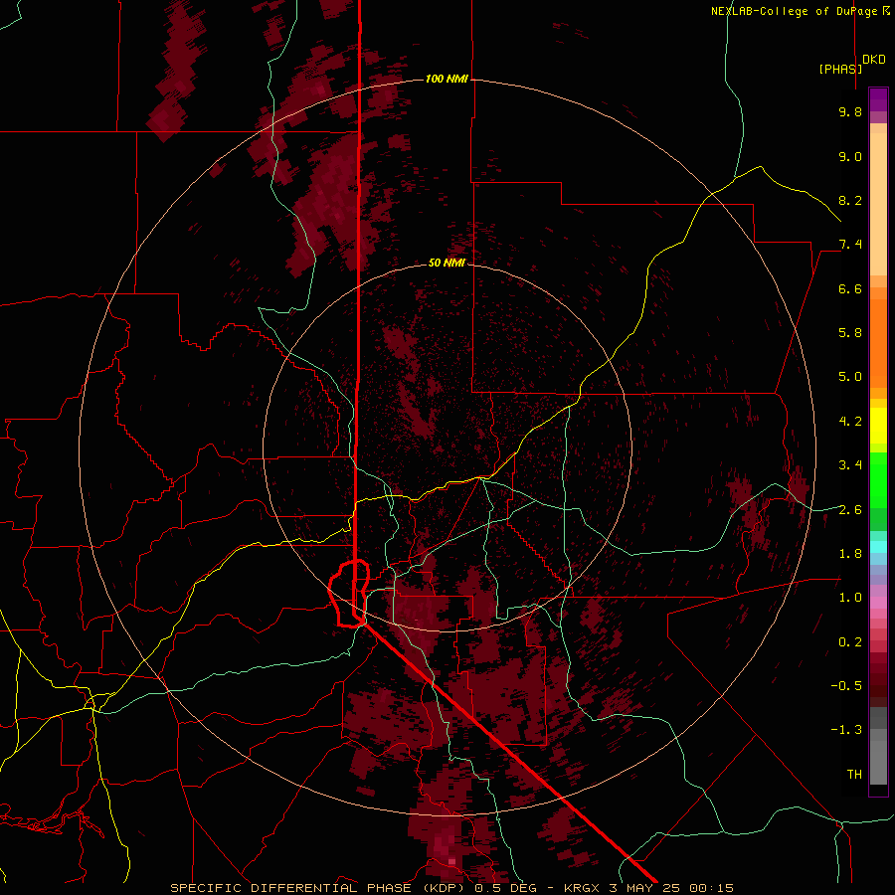This screenshot has height=895, width=895.
Task: Click the 1.0 scale value
Action: (850, 598)
